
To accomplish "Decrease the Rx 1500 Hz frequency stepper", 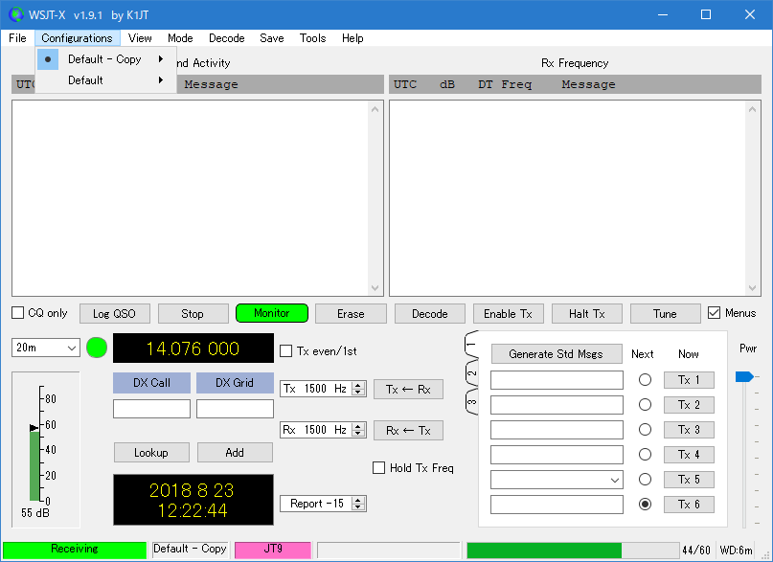I will pyautogui.click(x=358, y=434).
